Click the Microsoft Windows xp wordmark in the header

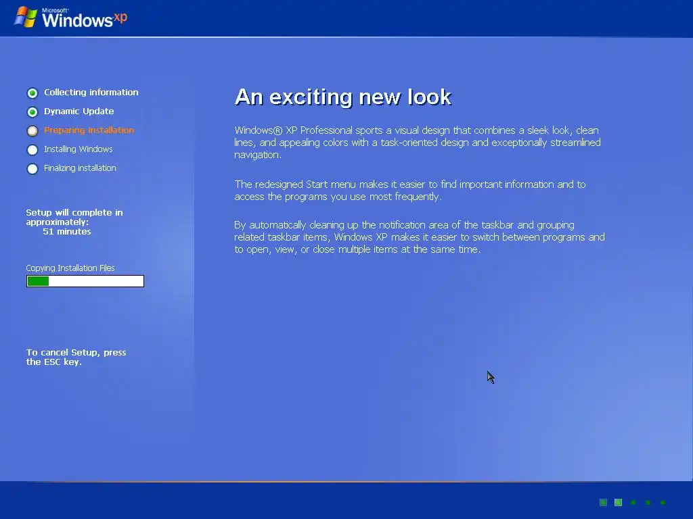click(x=85, y=18)
